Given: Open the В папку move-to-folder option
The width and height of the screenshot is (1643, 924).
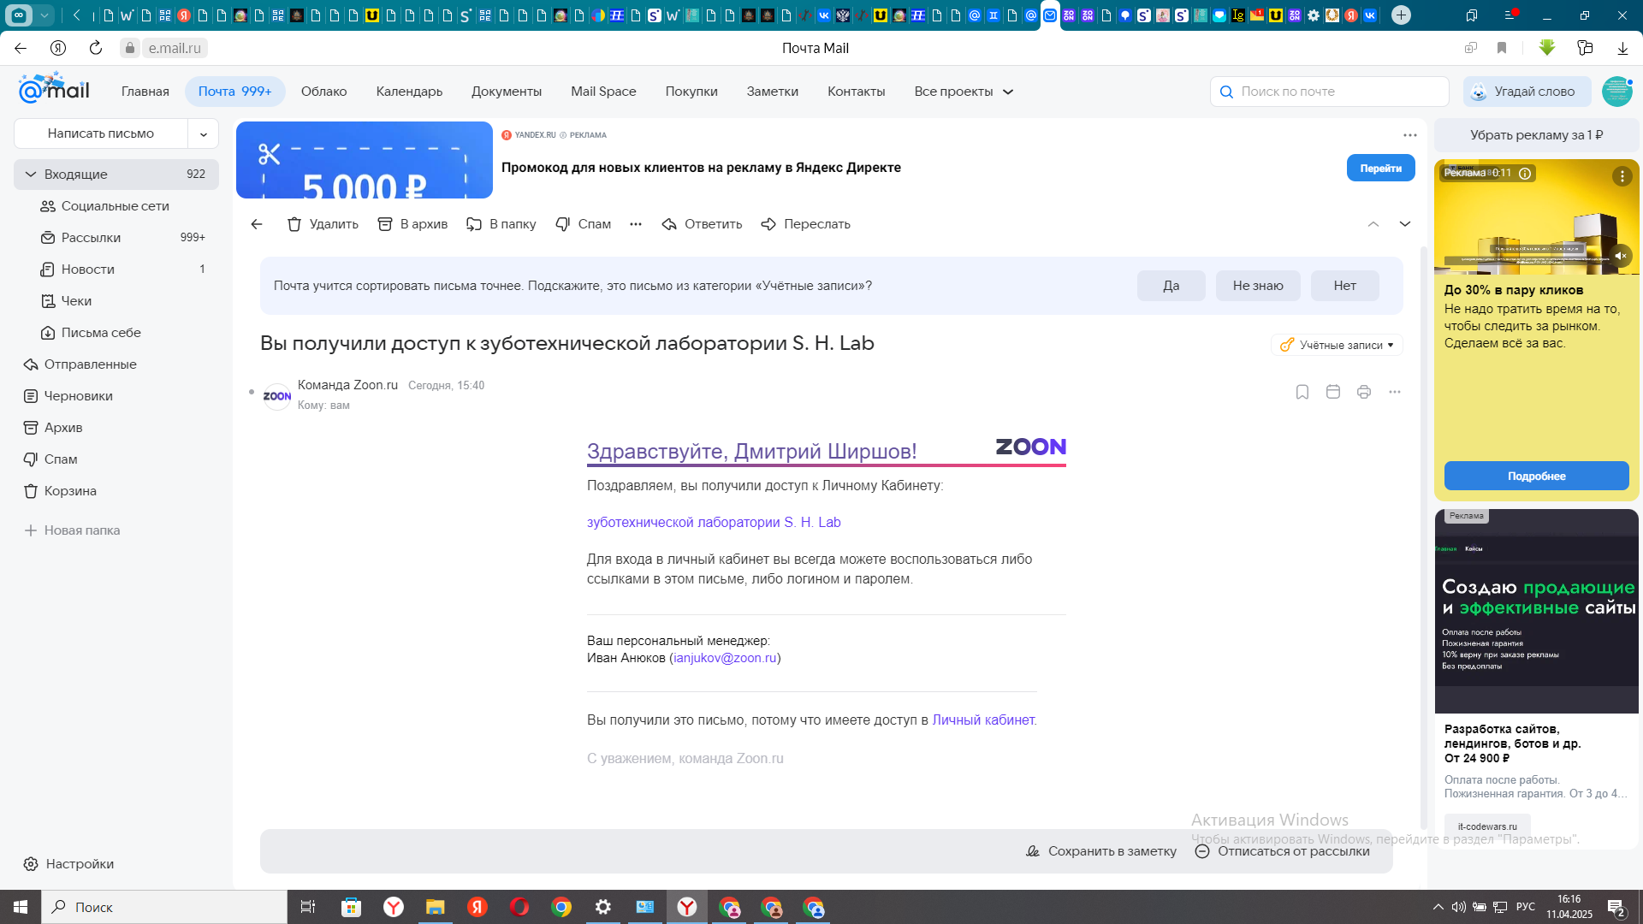Looking at the screenshot, I should click(501, 224).
